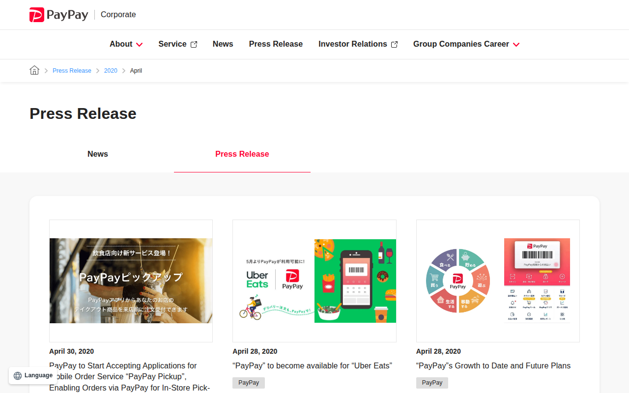
Task: Open the Uber Eats article thumbnail
Action: 314,281
